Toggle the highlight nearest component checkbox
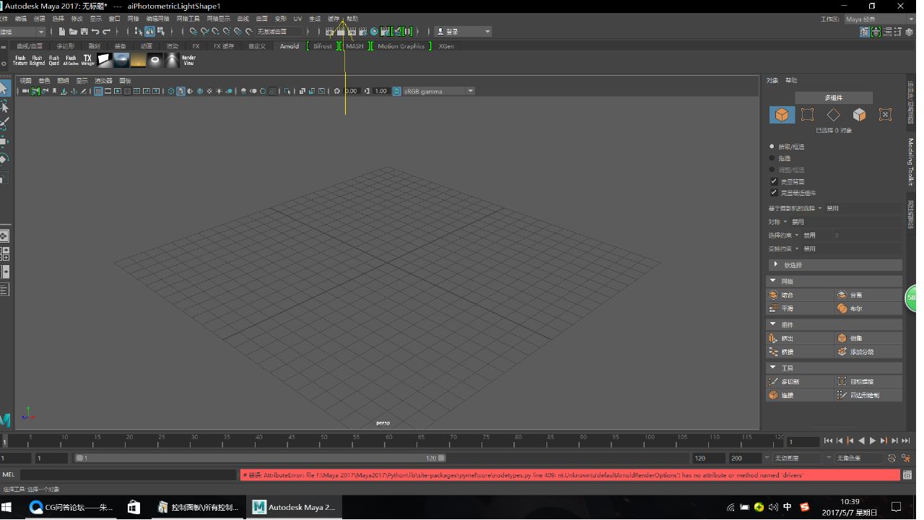 (774, 193)
